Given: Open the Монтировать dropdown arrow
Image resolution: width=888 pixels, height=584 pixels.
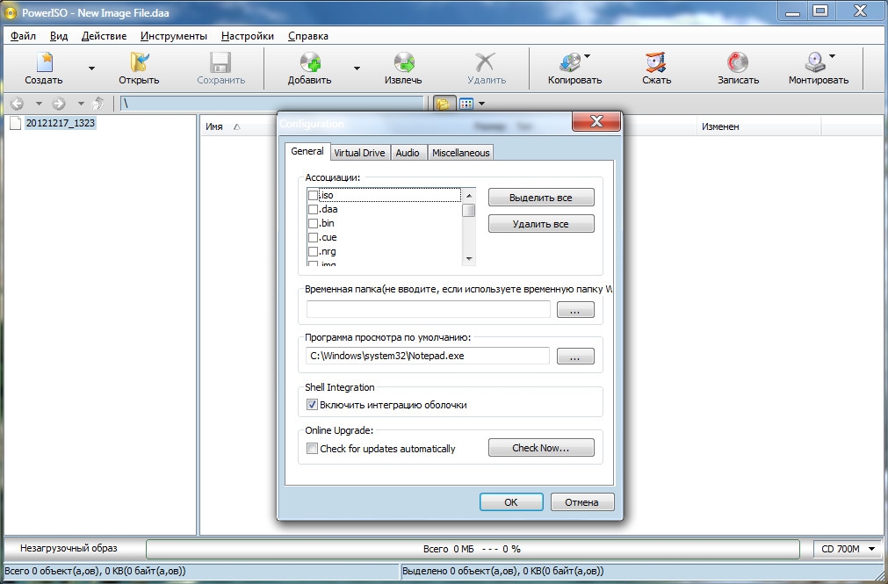Looking at the screenshot, I should coord(833,56).
